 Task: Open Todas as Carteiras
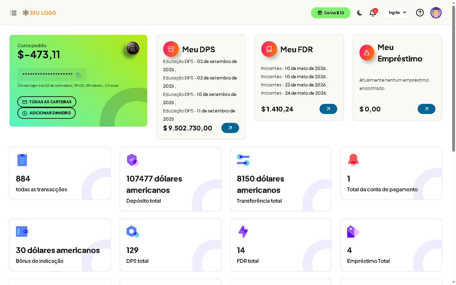point(47,102)
